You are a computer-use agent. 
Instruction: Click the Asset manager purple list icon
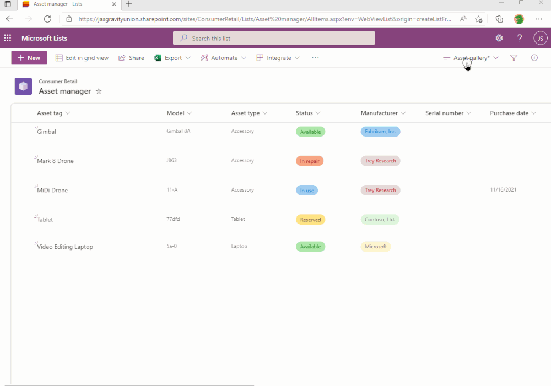23,86
